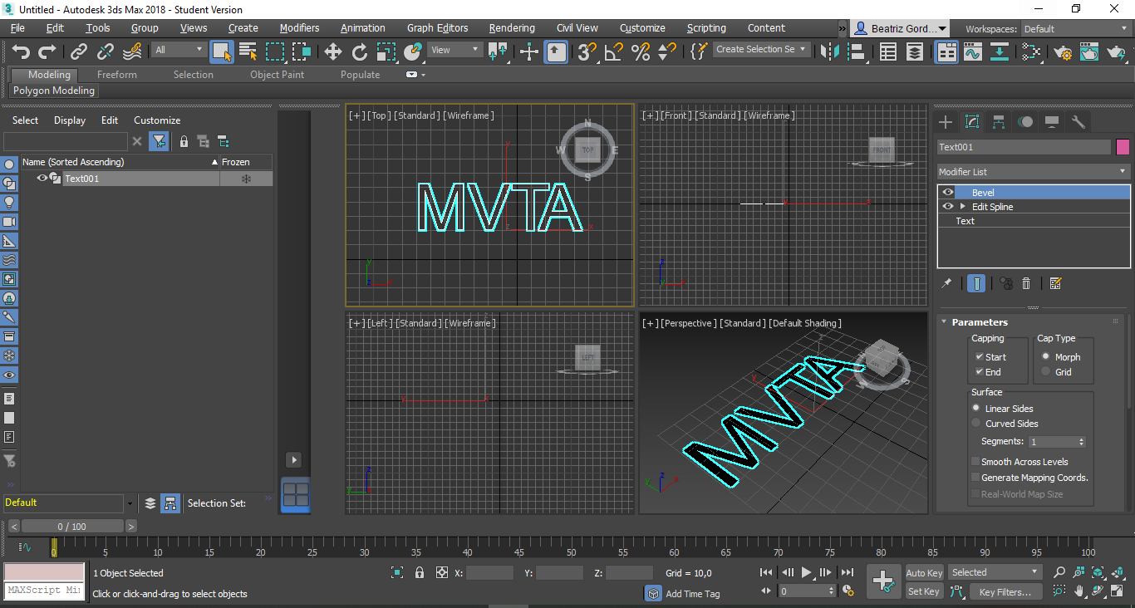Choose the Select and Scale tool

[x=386, y=51]
